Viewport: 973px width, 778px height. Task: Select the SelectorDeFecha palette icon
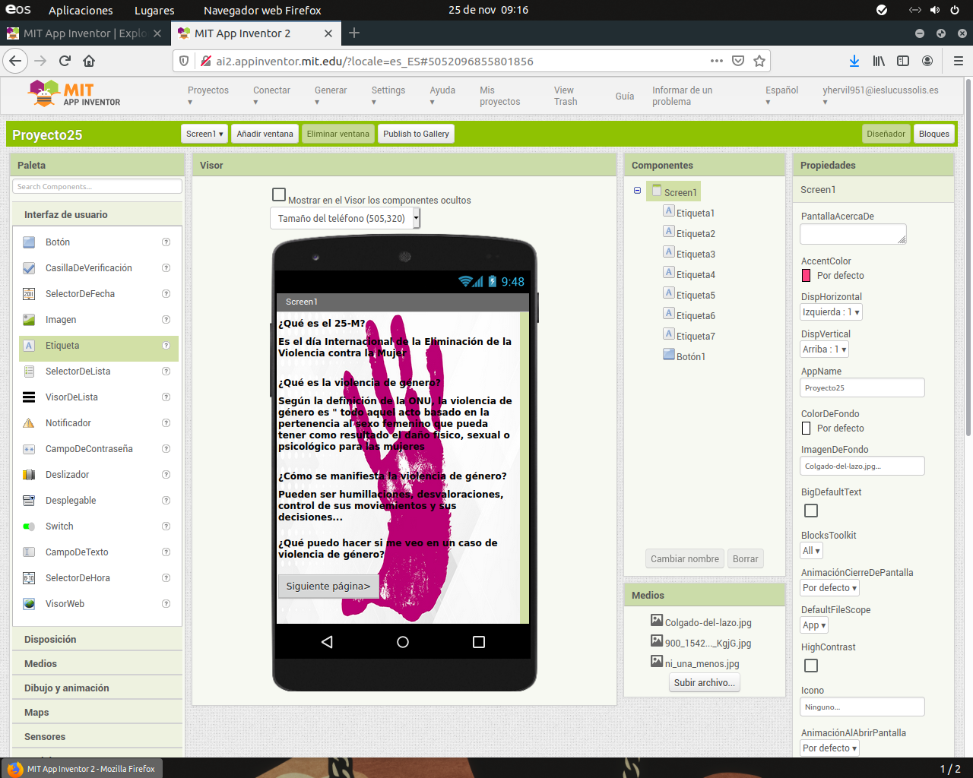tap(29, 294)
